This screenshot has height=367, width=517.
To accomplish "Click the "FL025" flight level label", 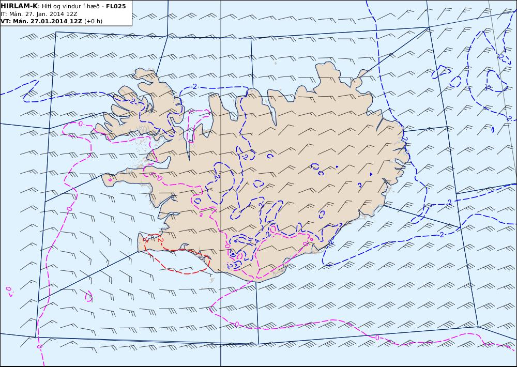I will [x=116, y=6].
